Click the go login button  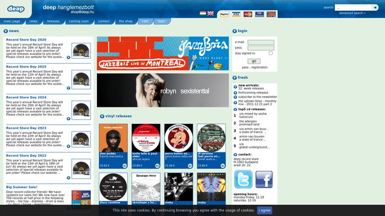(254, 61)
